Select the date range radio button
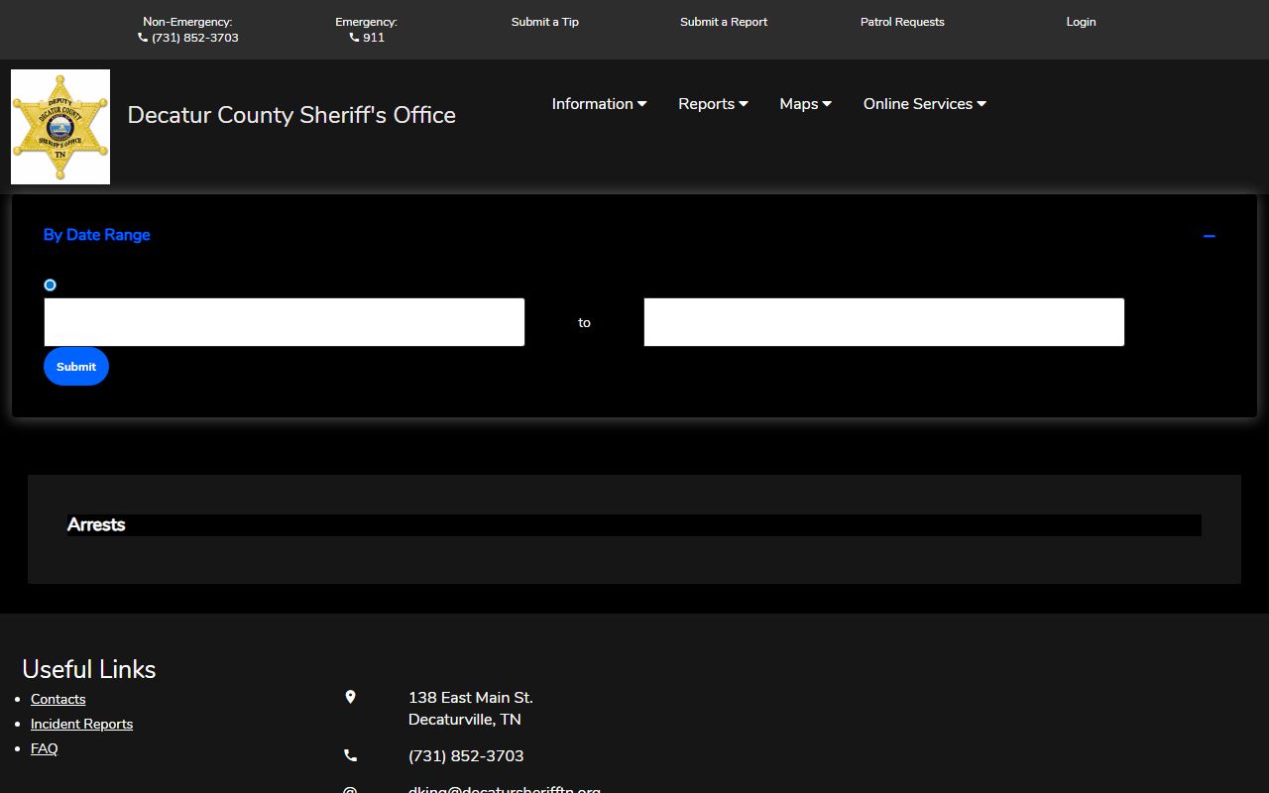 tap(51, 285)
